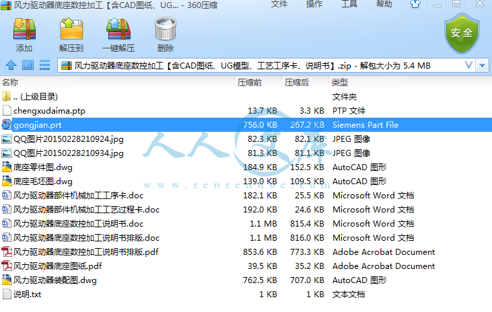Open the 文件 menu
Image resolution: width=492 pixels, height=312 pixels.
(x=279, y=4)
